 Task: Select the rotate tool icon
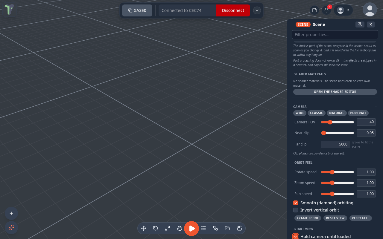coord(156,228)
